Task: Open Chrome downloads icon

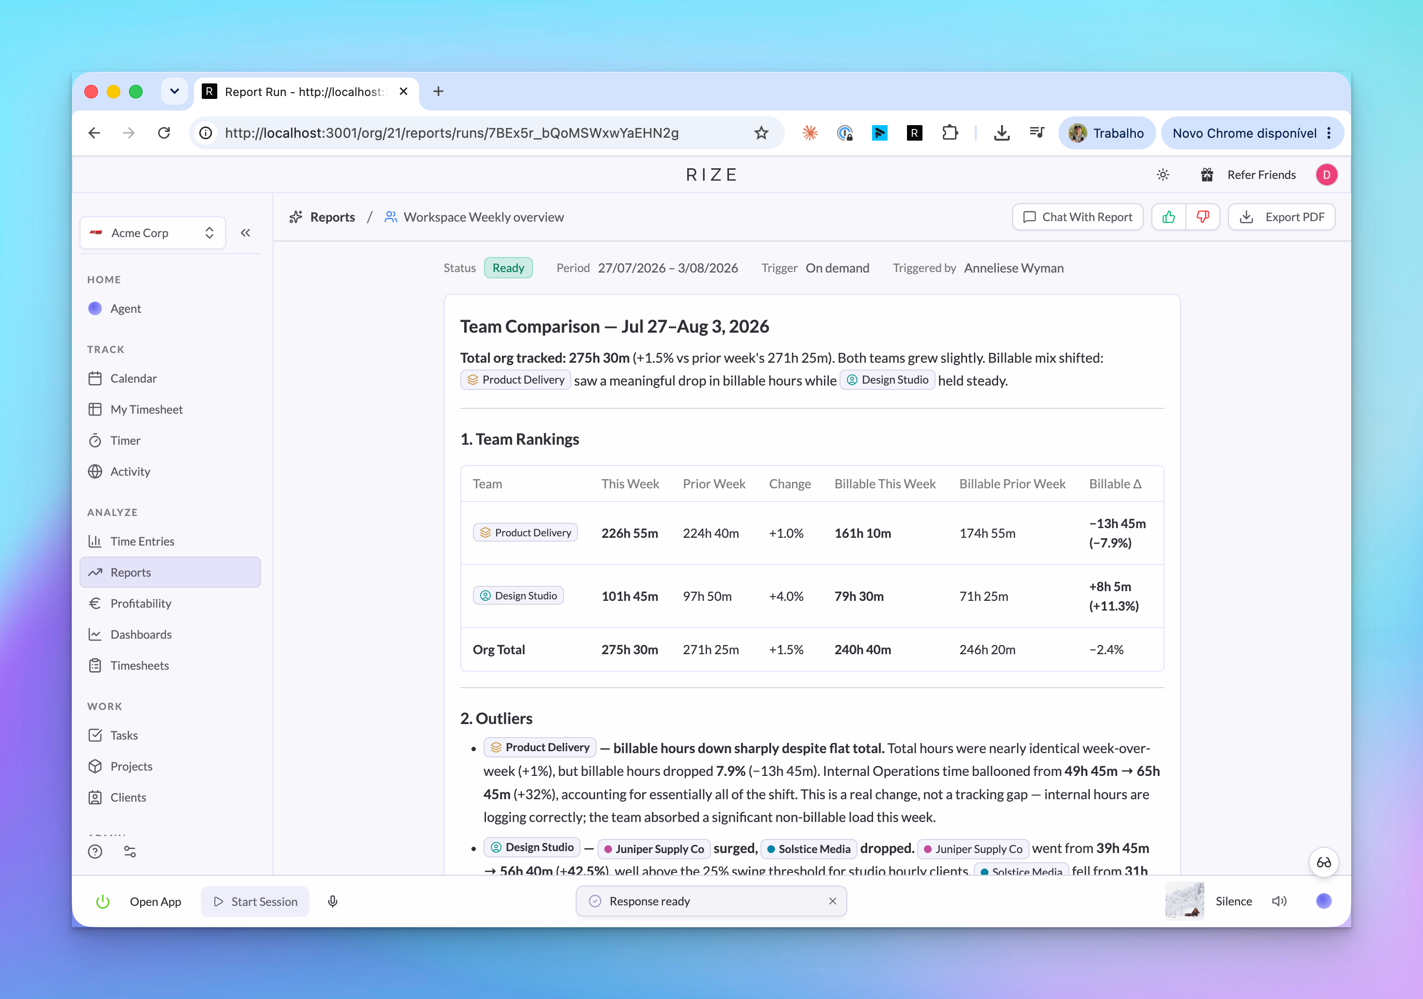Action: pyautogui.click(x=1002, y=132)
